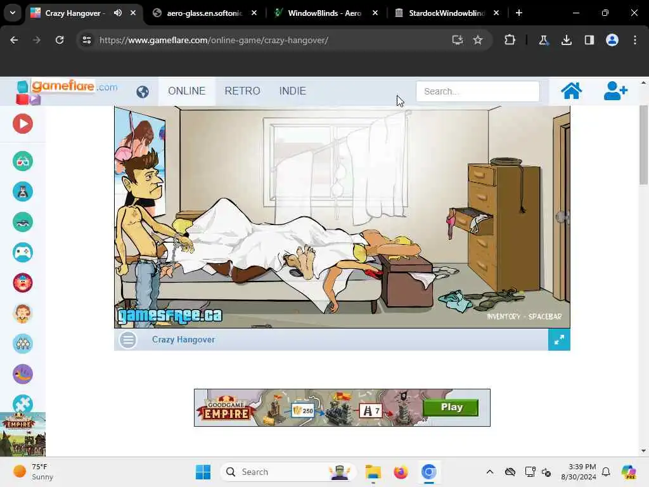
Task: Go forward to the next page
Action: coord(37,40)
